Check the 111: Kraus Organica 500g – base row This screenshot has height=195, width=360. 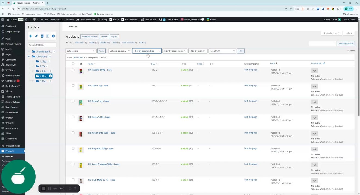pos(73,164)
